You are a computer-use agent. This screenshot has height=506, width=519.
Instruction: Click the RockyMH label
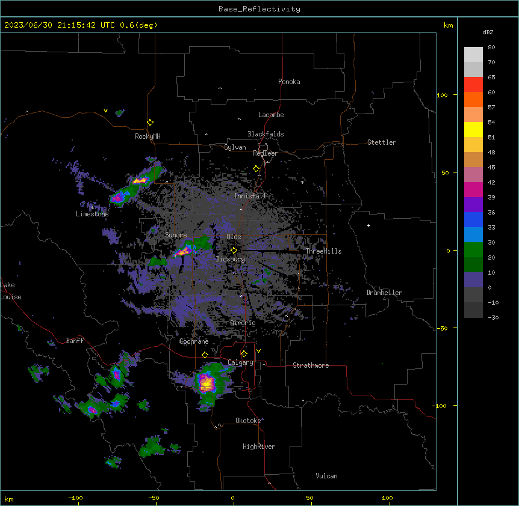coord(148,136)
